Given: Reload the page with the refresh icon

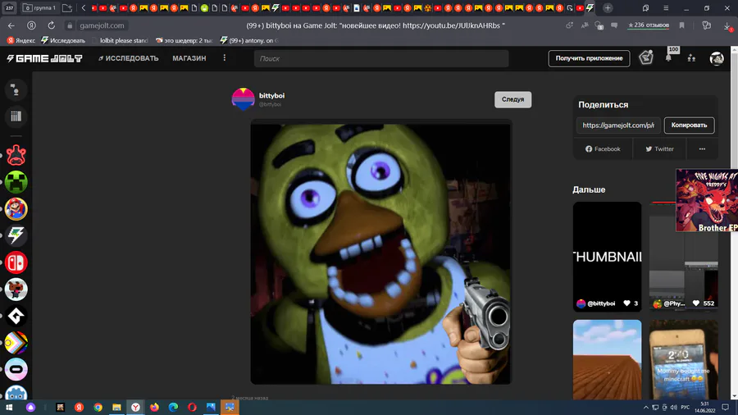Looking at the screenshot, I should (x=52, y=25).
